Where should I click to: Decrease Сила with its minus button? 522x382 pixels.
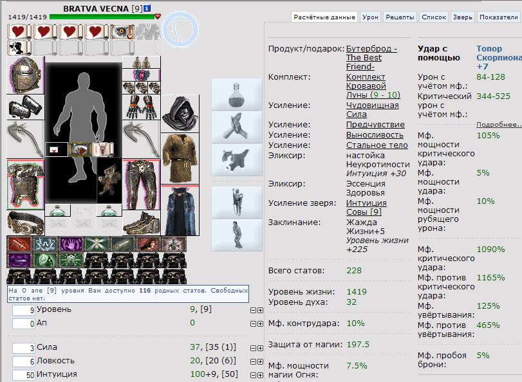click(253, 348)
